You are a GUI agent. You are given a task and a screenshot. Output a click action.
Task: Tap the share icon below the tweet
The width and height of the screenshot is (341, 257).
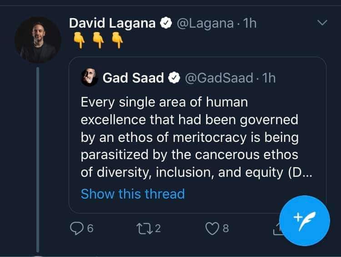click(x=277, y=230)
